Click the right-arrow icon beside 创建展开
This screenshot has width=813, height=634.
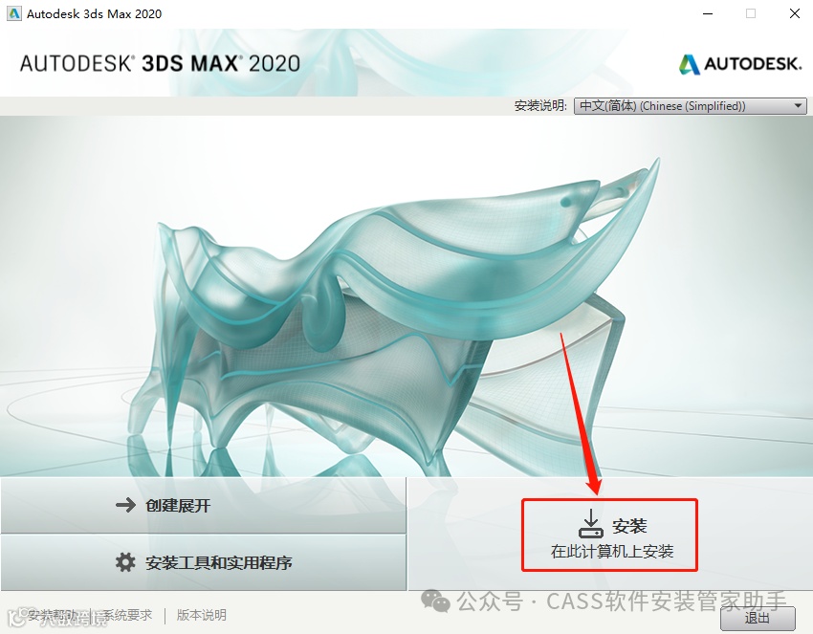(x=125, y=505)
